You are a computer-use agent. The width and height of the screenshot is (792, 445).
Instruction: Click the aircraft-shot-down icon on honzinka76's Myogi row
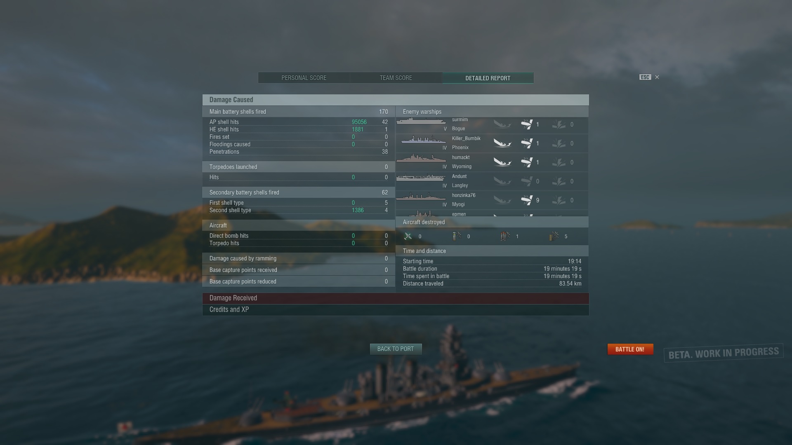tap(527, 200)
